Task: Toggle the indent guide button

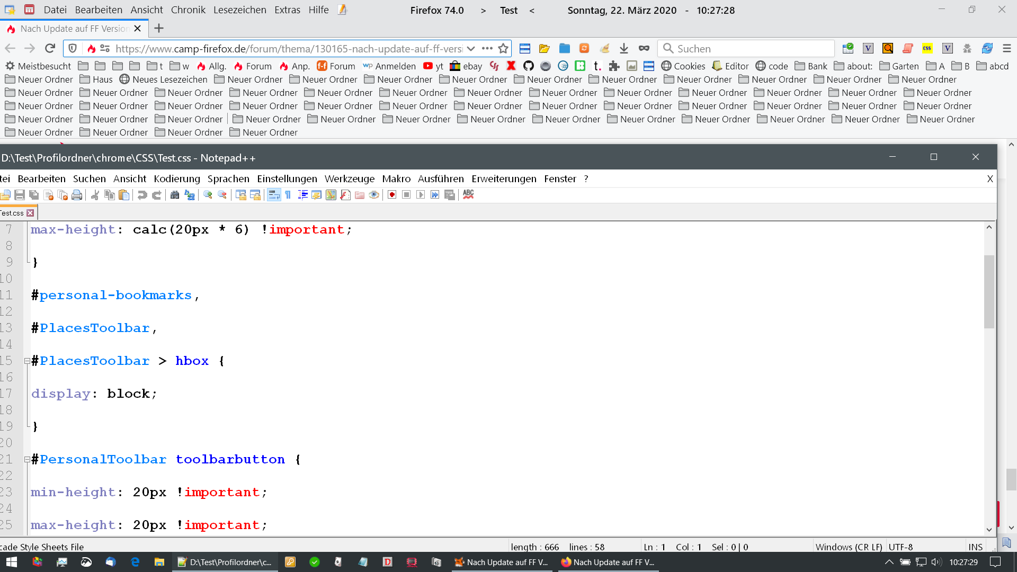Action: [302, 195]
